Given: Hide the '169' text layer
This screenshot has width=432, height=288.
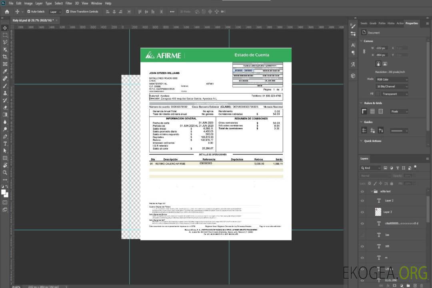Looking at the screenshot, I should [x=362, y=246].
